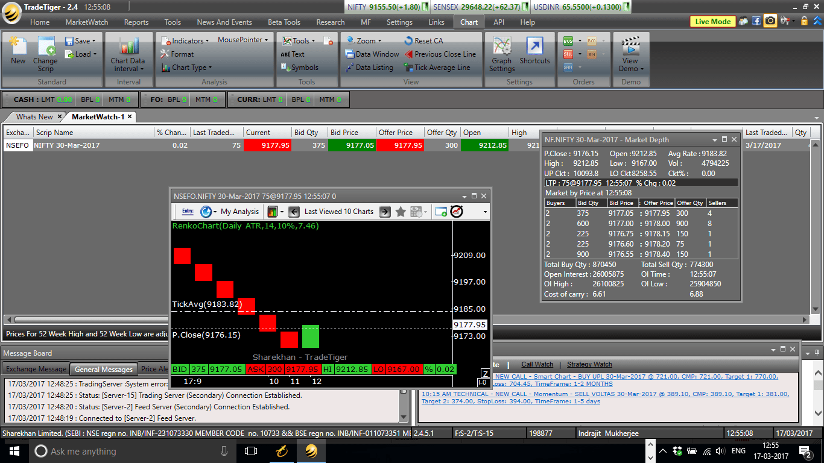The height and width of the screenshot is (463, 824).
Task: Toggle Previous Close Line
Action: [439, 54]
